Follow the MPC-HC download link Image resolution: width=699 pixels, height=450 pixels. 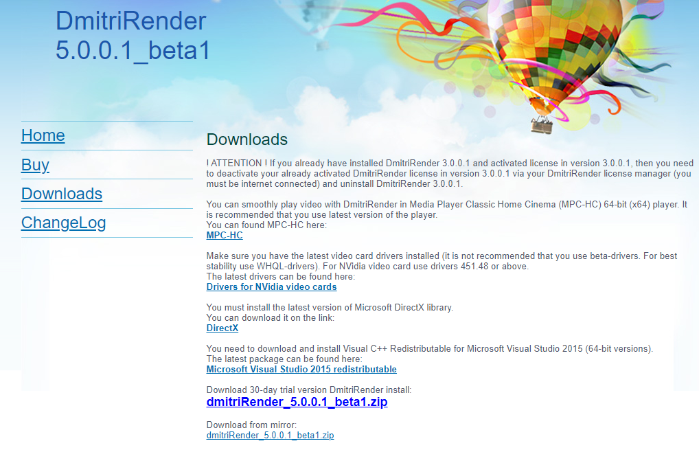tap(225, 236)
